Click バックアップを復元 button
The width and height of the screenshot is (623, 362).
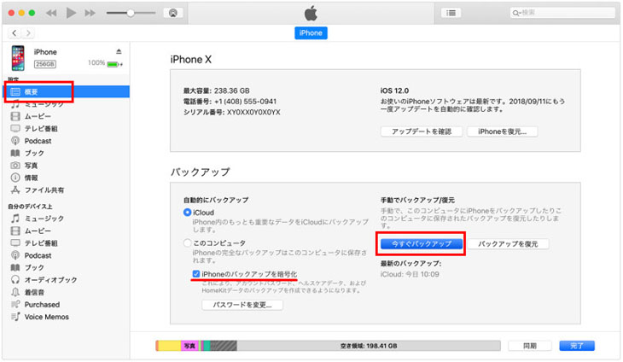(508, 244)
